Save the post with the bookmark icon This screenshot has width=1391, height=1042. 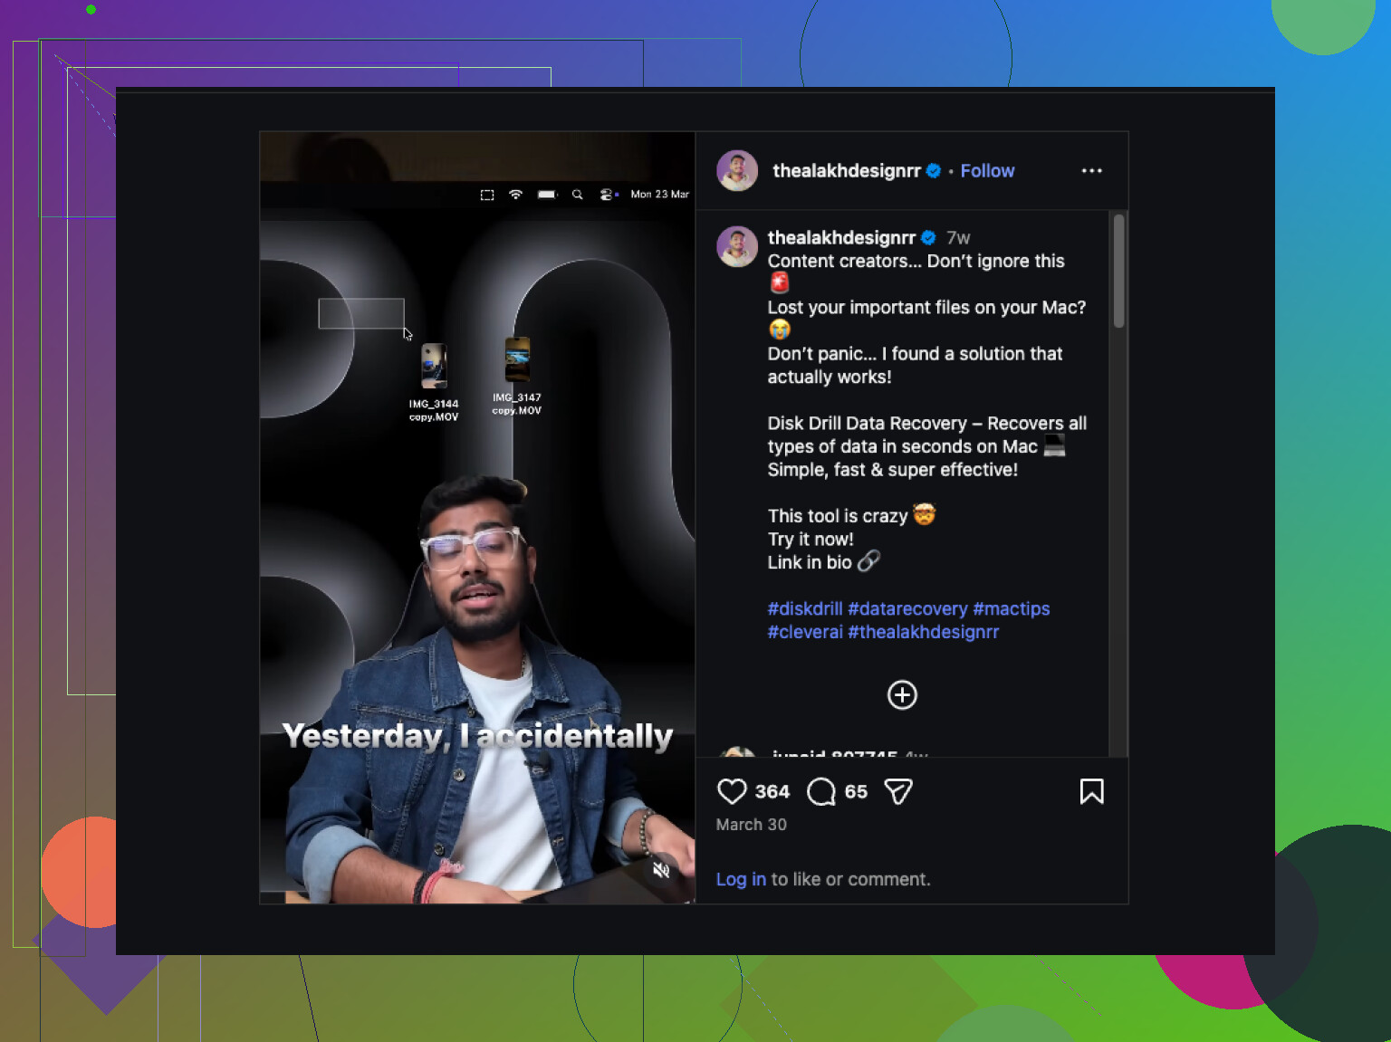click(1092, 792)
